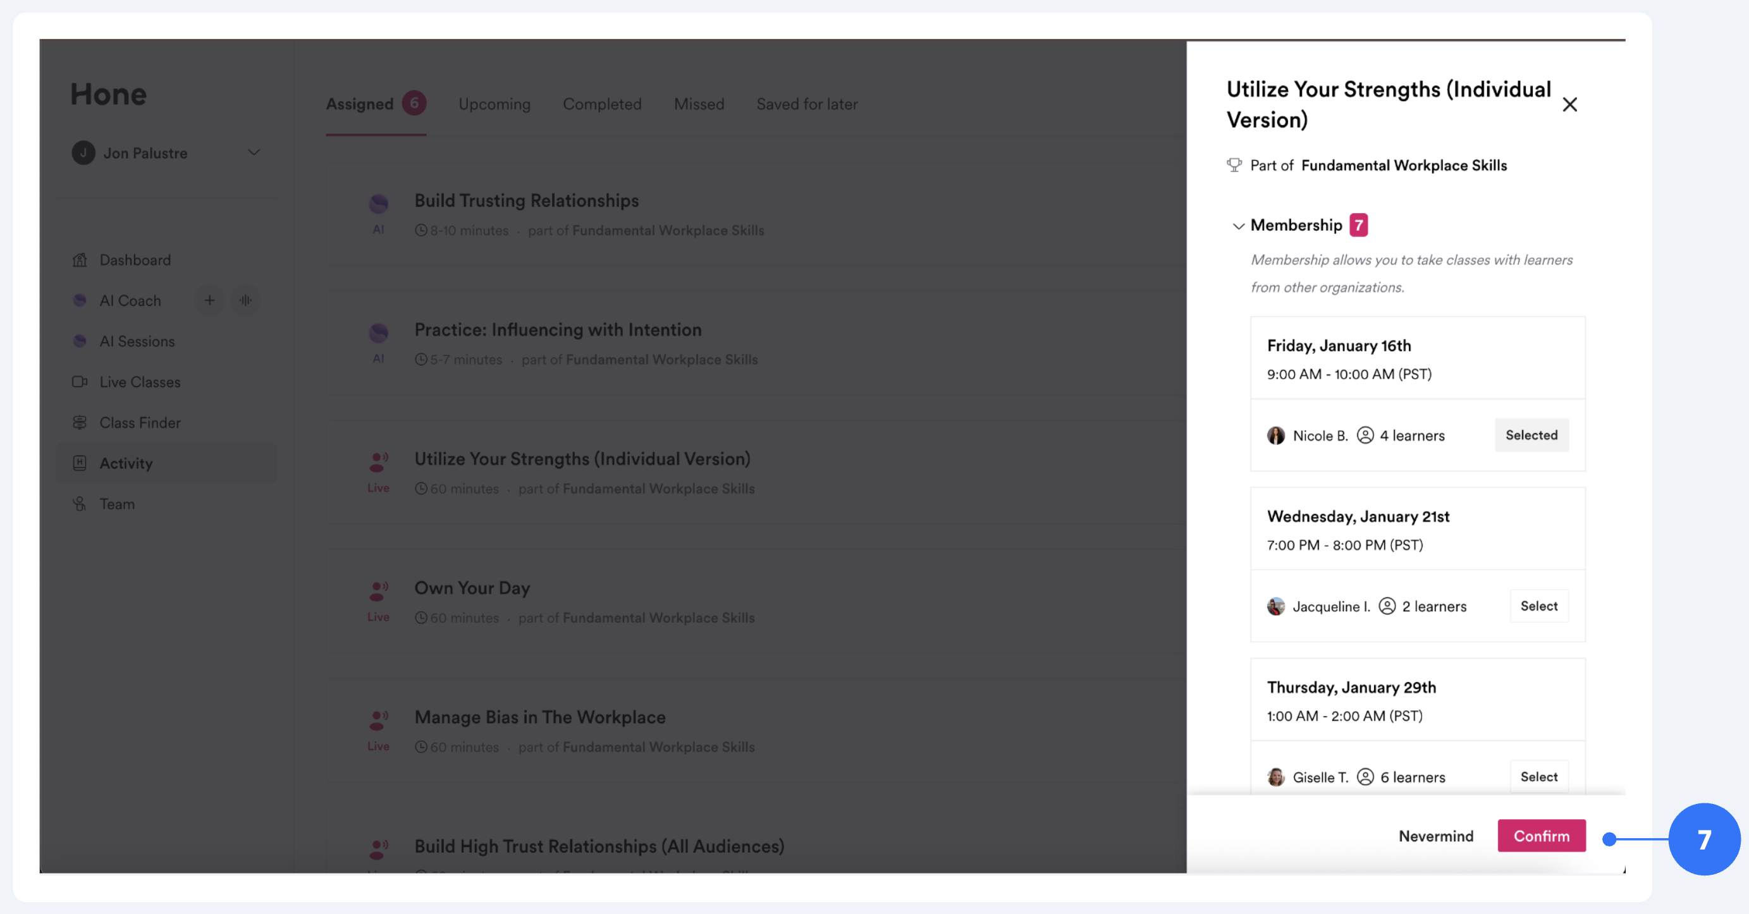Click the Class Finder icon in sidebar
The height and width of the screenshot is (914, 1749).
pos(80,422)
